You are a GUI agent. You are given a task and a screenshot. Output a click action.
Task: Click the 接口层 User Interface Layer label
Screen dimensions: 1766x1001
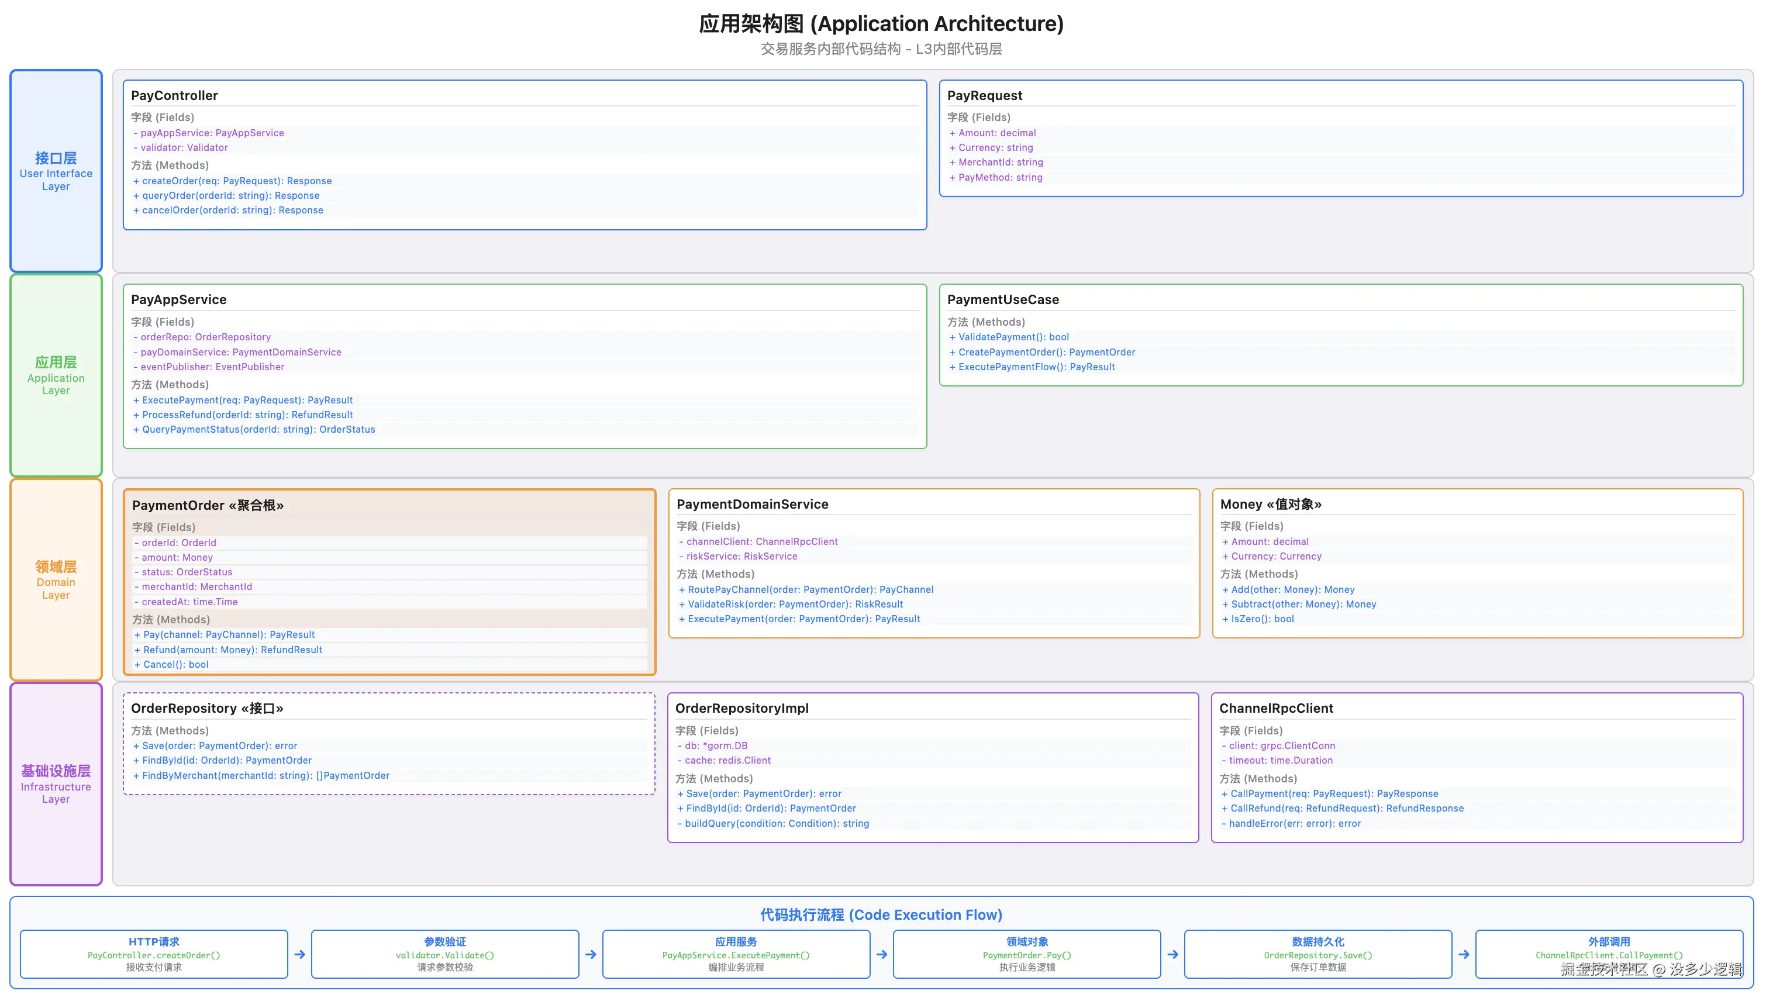click(56, 171)
